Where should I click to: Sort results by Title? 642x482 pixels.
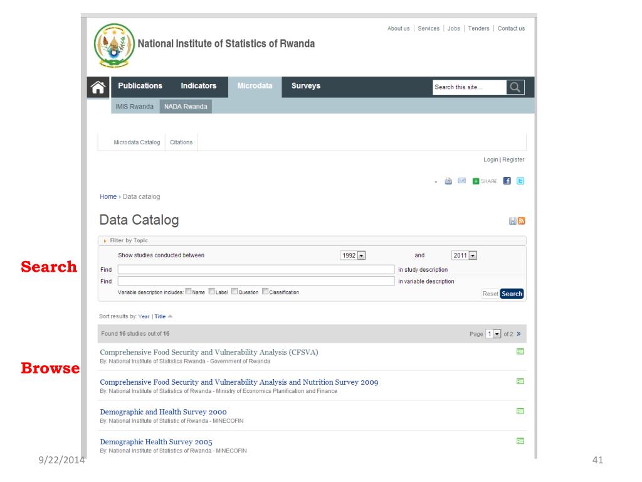[160, 316]
